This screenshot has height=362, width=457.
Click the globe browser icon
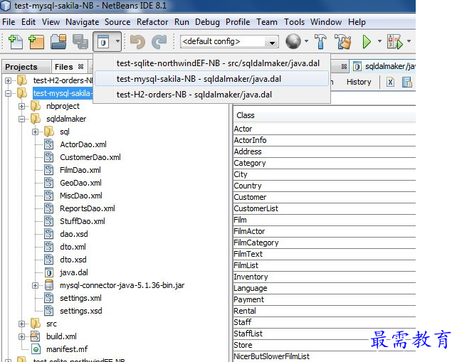(293, 41)
